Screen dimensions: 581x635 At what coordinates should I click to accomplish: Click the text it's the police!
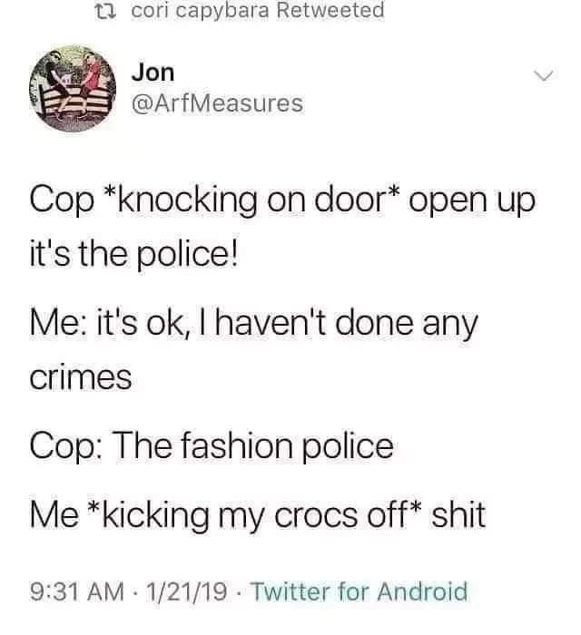(133, 255)
